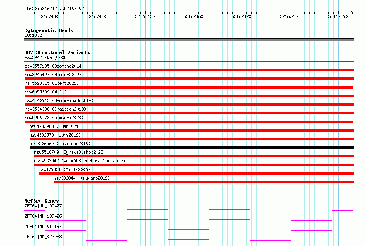
Task: Click the DGV Structural Variants track title
Action: click(x=57, y=52)
